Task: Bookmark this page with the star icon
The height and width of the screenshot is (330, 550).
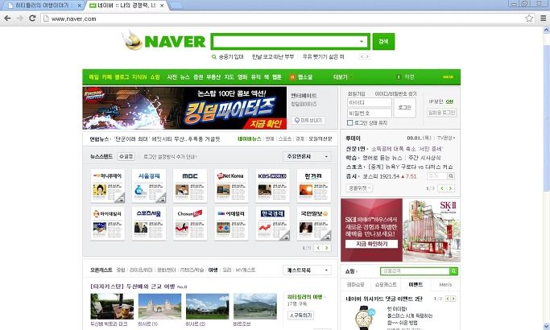Action: click(x=529, y=19)
